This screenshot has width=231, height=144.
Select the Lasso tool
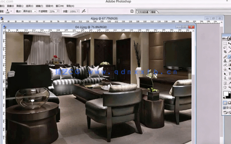click(225, 48)
